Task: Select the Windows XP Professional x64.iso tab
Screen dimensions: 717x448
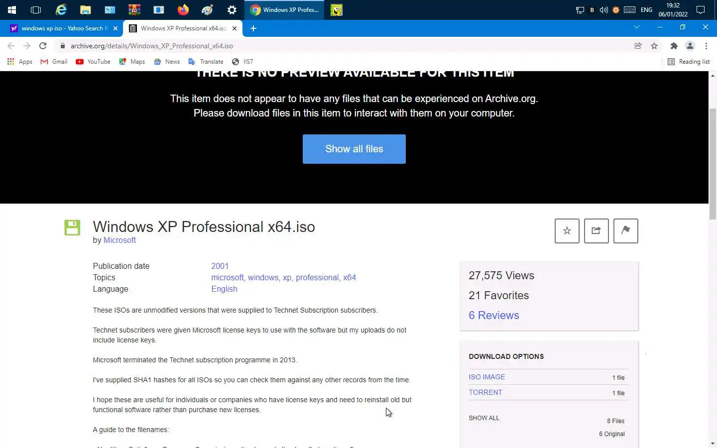Action: coord(182,28)
